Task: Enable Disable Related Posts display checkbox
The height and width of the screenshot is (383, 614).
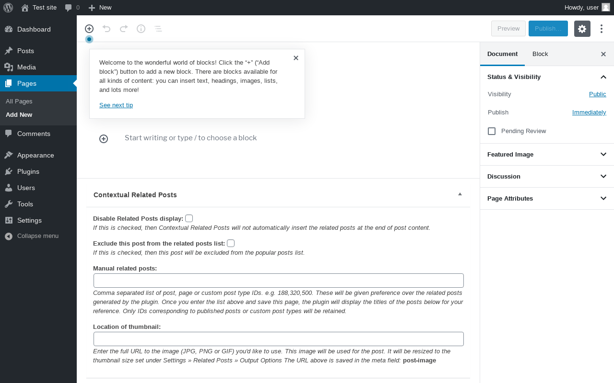Action: pos(189,218)
